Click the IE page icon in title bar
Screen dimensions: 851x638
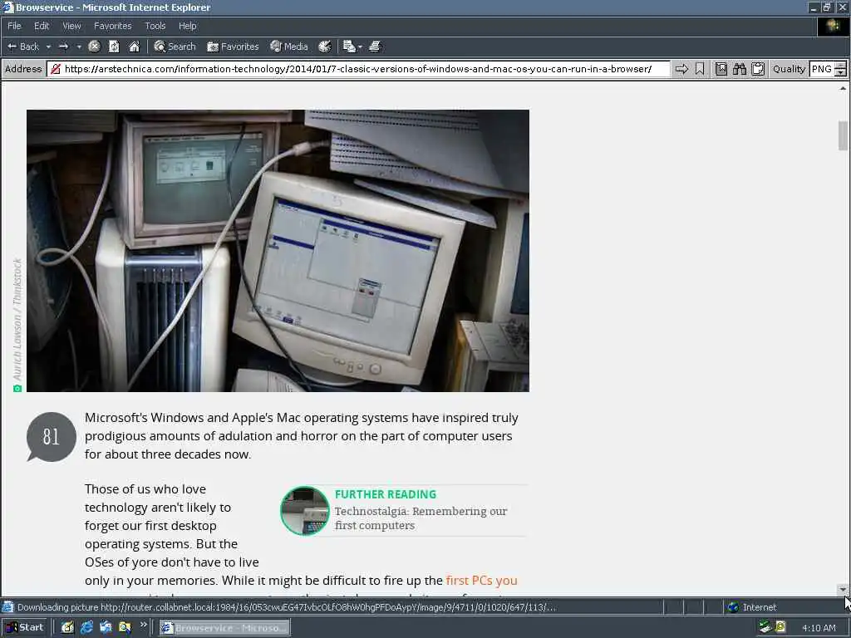[x=7, y=7]
